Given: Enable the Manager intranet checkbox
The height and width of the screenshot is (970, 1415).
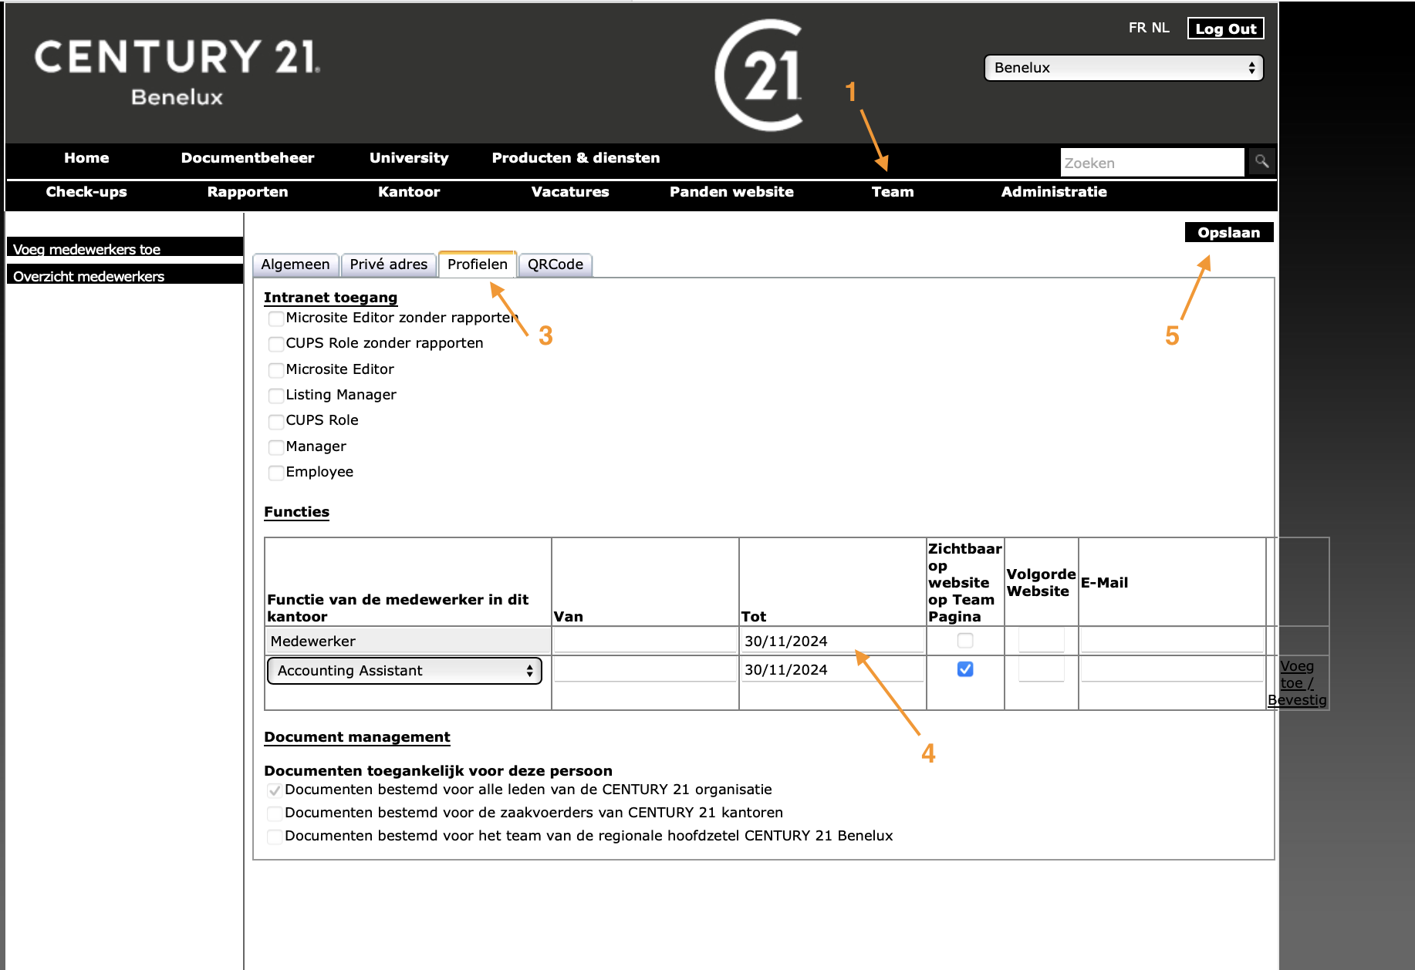Looking at the screenshot, I should (275, 447).
